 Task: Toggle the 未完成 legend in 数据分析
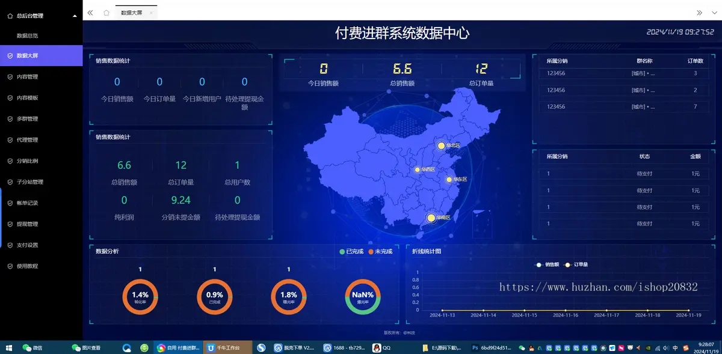pyautogui.click(x=379, y=251)
